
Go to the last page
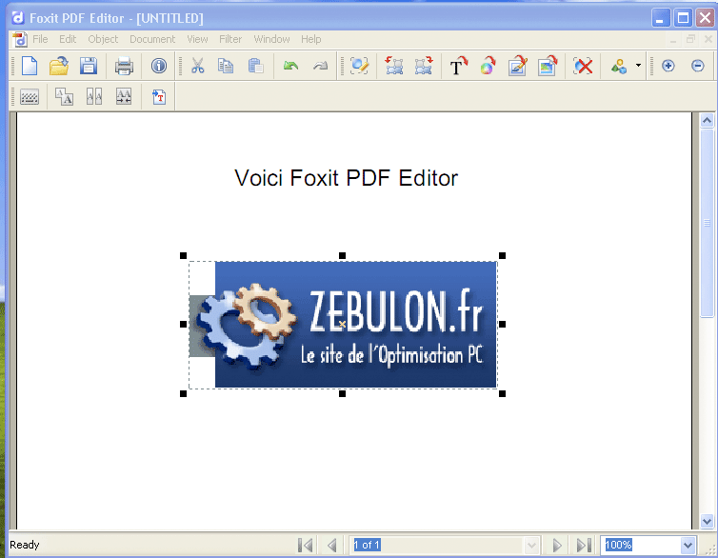click(x=584, y=545)
